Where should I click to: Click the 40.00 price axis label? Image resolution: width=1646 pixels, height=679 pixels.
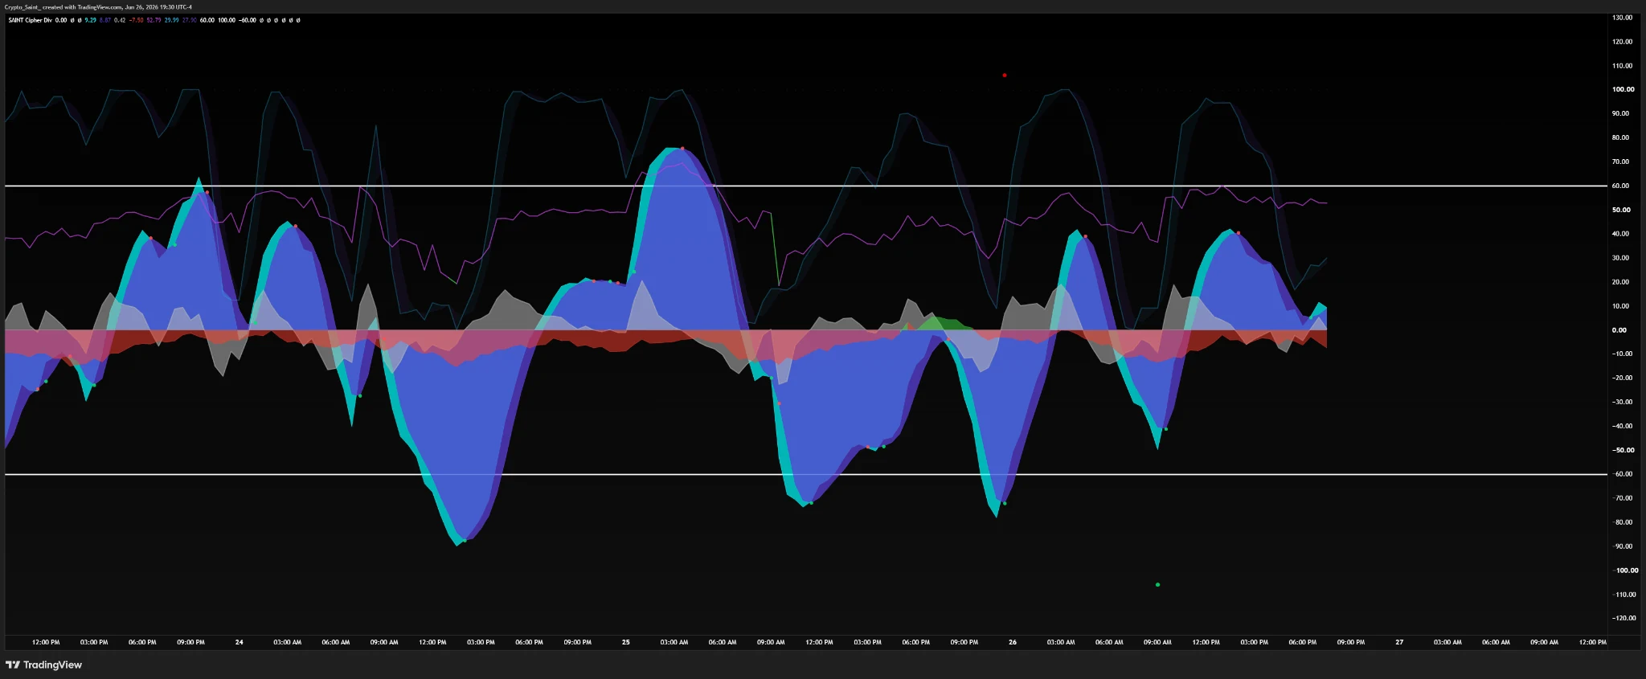coord(1620,234)
